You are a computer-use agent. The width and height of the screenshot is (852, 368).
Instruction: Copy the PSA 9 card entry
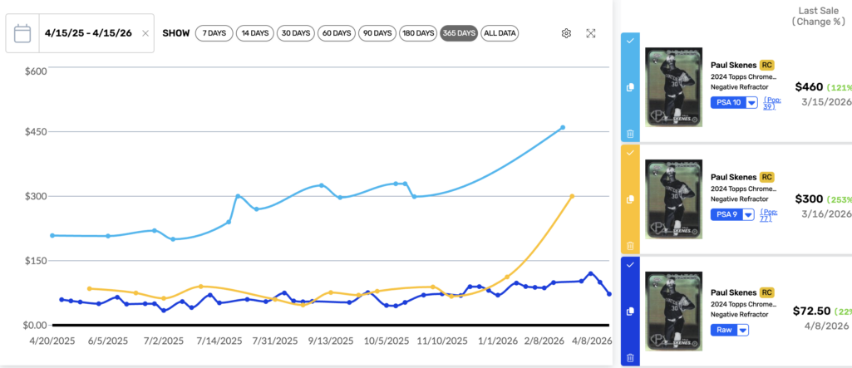coord(630,199)
